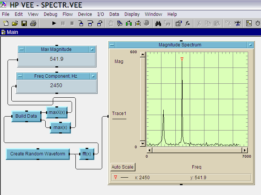
Task: Click the X axis maximum value 7000
Action: 247,157
